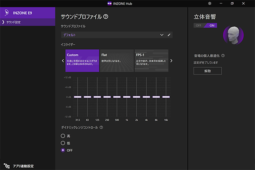Click the 31.5 Hz equalizer slider
Viewport: 255px width, 170px height.
[78, 97]
